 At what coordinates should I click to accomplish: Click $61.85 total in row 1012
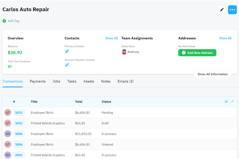point(80,123)
